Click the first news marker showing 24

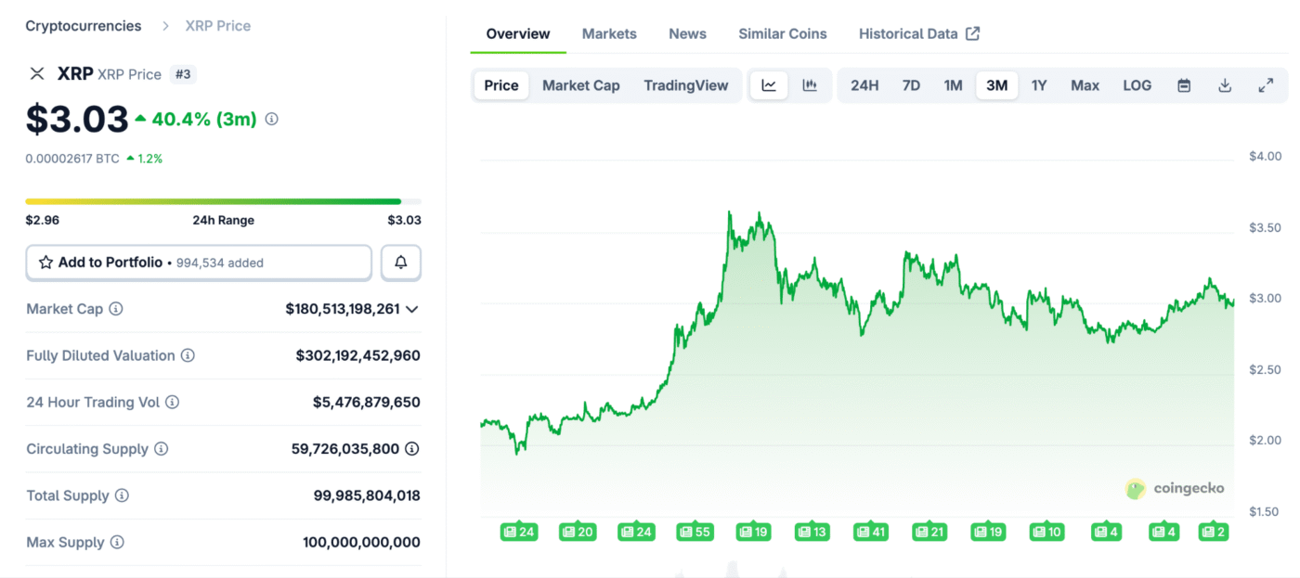click(x=519, y=532)
